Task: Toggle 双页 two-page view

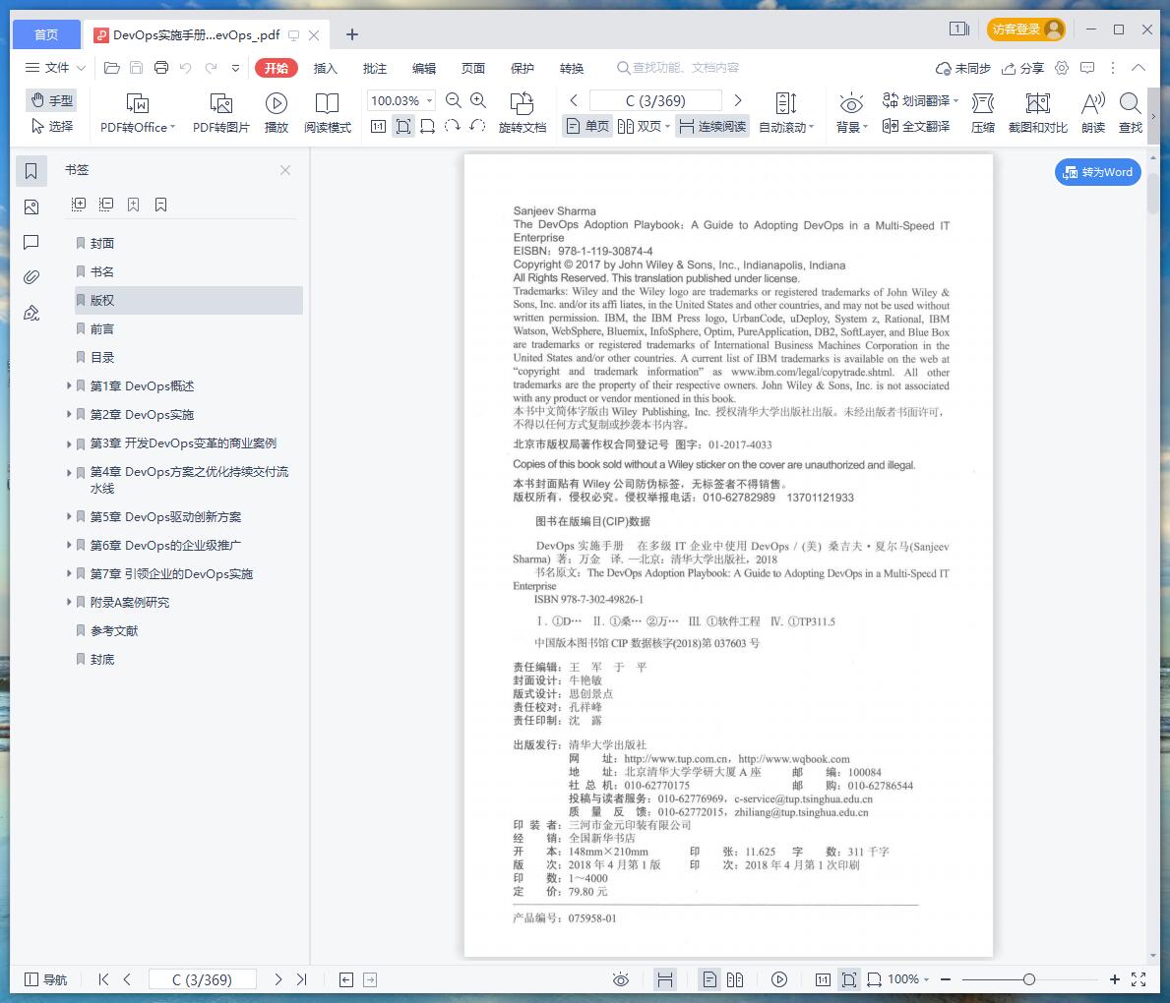Action: 644,126
